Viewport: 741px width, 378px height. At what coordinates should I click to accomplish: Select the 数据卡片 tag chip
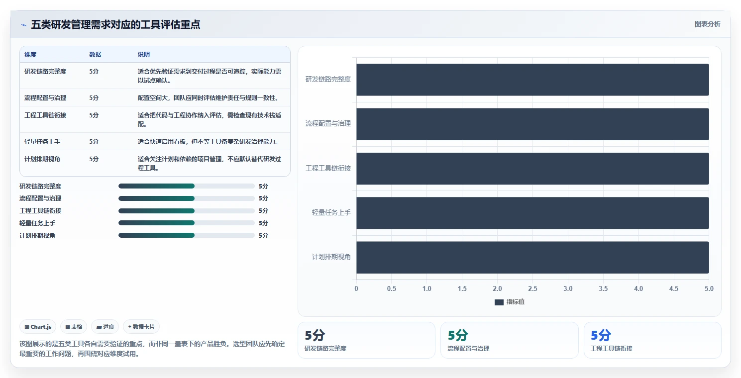pos(141,327)
